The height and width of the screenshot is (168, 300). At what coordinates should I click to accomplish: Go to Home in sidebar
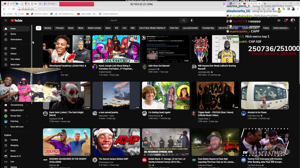pyautogui.click(x=16, y=28)
